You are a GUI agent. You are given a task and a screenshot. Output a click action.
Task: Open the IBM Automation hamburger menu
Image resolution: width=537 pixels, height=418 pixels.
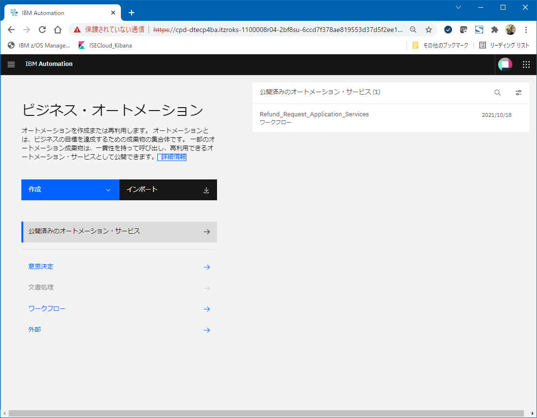[11, 64]
